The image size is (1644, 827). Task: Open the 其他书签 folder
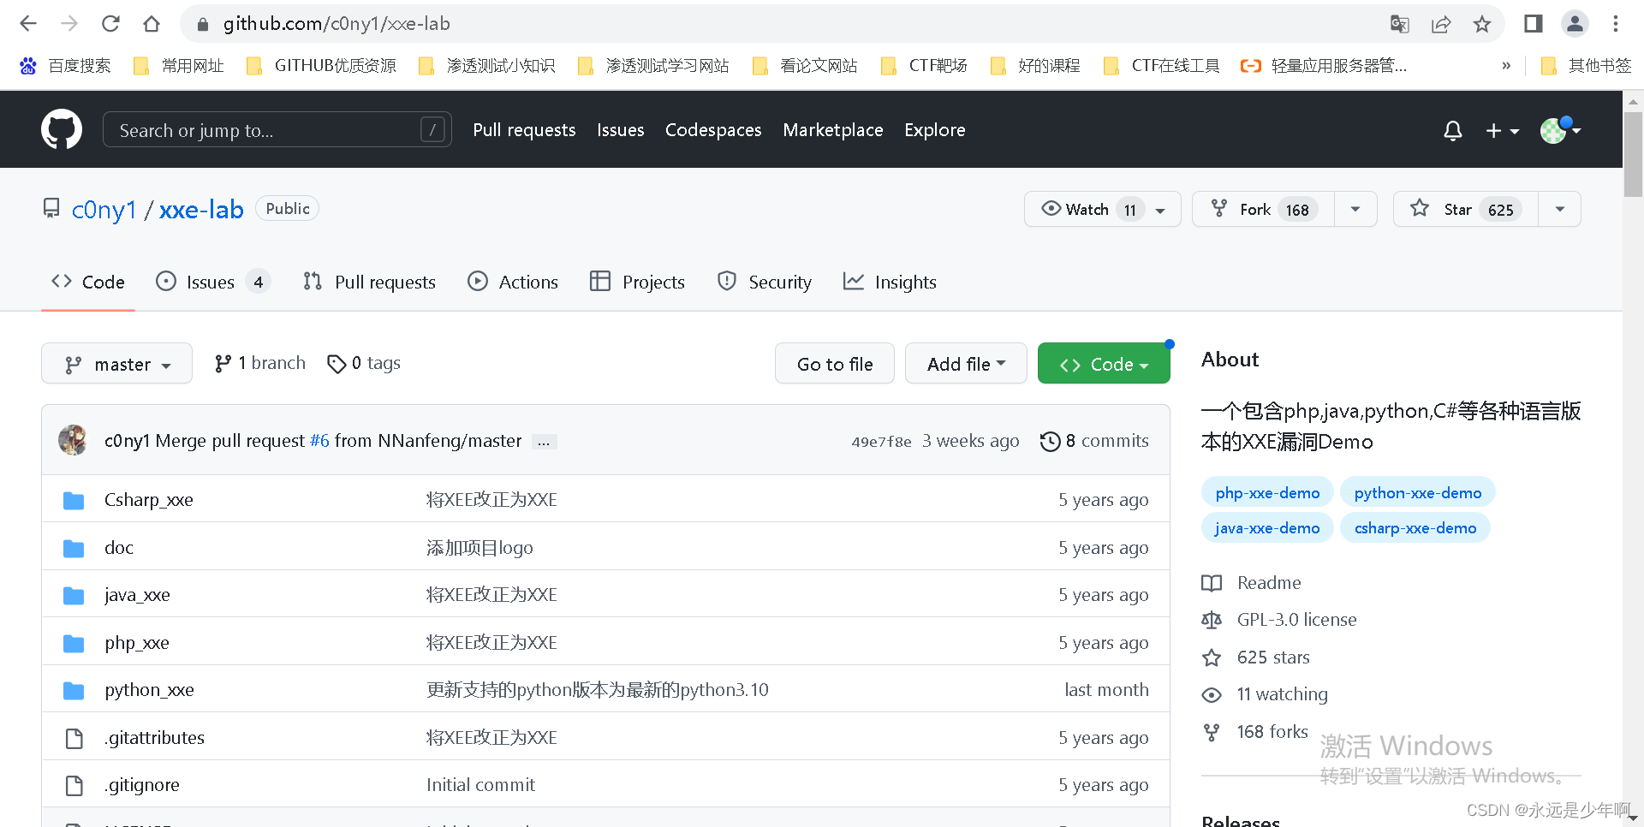click(1586, 66)
